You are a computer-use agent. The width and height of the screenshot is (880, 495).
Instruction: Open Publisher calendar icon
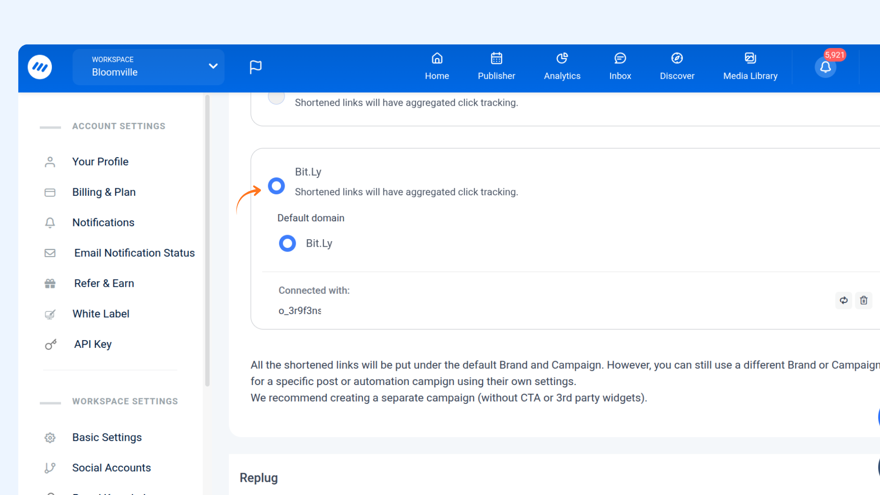pyautogui.click(x=496, y=59)
